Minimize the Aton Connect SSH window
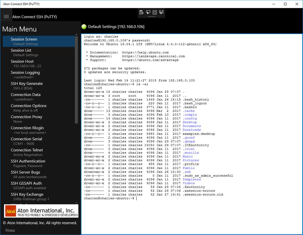 [x=274, y=4]
